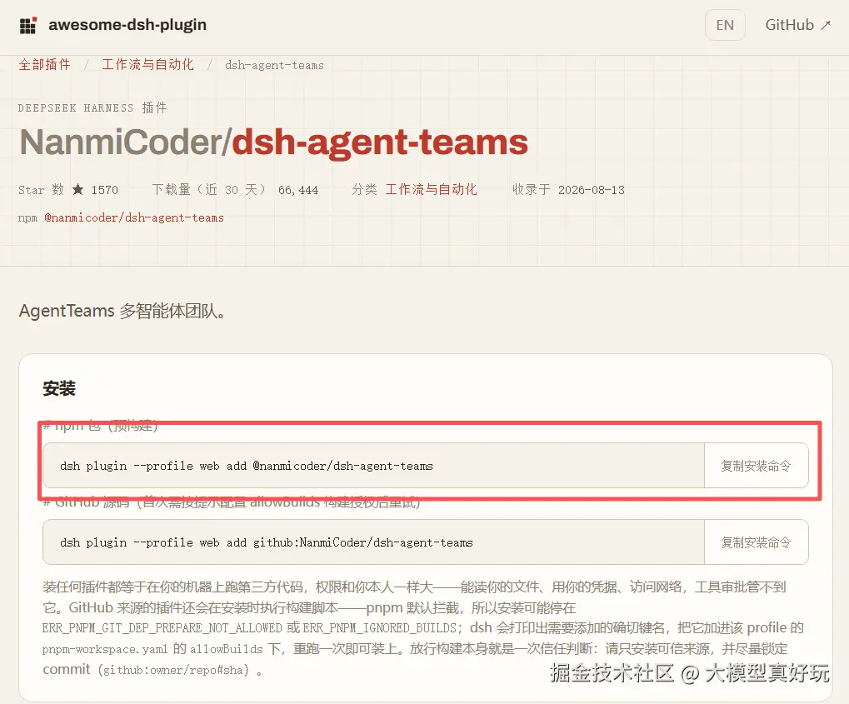Click the 66,444 downloads value

298,190
